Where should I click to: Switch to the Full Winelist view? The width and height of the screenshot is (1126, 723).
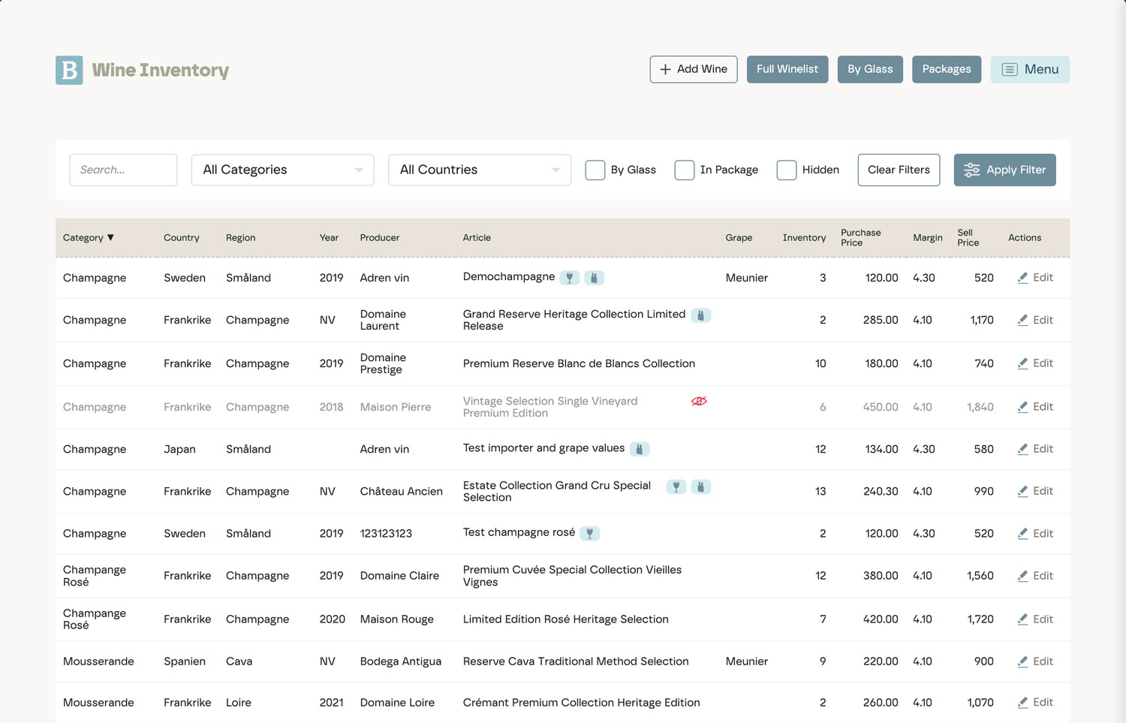[x=787, y=69]
